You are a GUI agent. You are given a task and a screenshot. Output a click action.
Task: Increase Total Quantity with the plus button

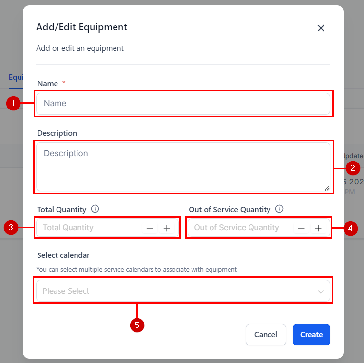167,228
